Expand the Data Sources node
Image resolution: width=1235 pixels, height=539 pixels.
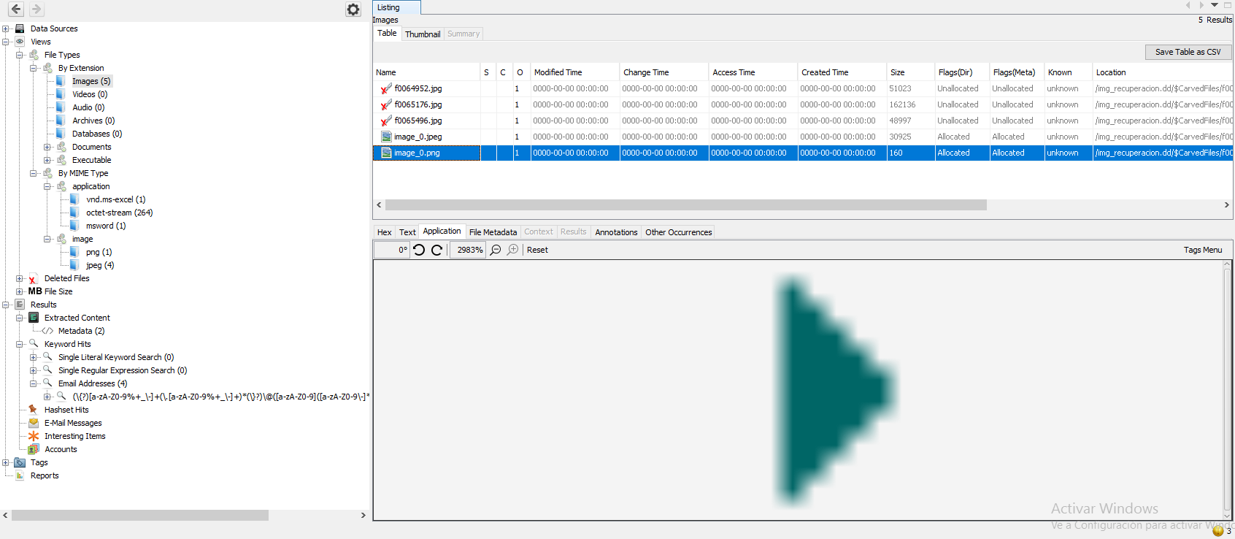[x=6, y=28]
